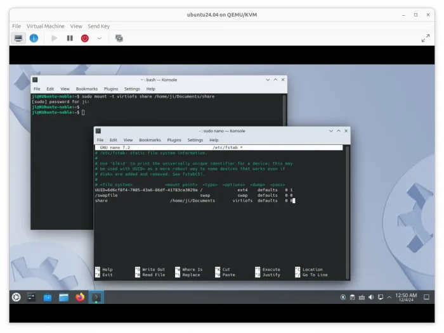Shut down the virtual machine power button
Screen dimensions: 444x333
point(84,38)
